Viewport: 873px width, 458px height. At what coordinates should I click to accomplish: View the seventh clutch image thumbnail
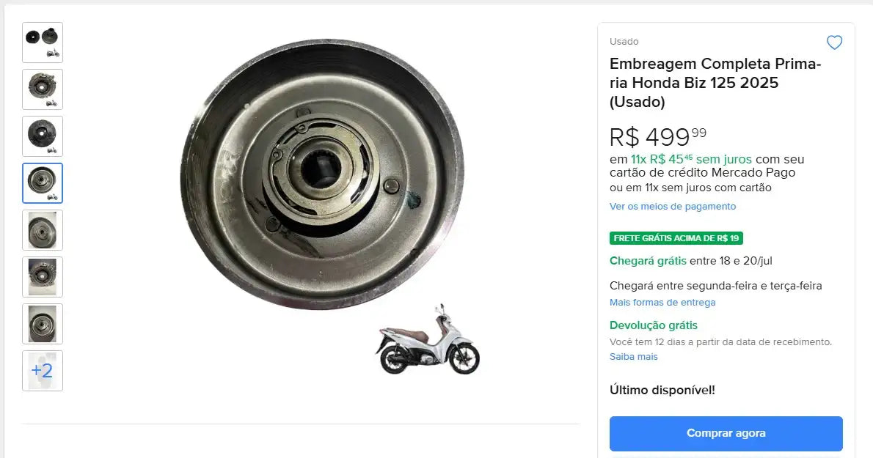click(x=42, y=323)
